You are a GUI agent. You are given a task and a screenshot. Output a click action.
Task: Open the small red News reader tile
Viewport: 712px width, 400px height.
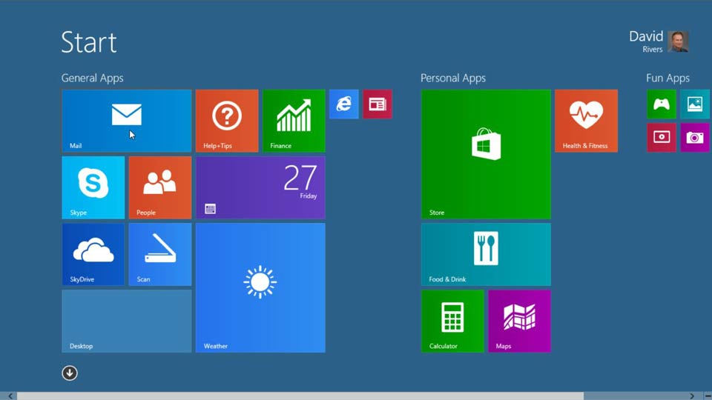click(378, 104)
